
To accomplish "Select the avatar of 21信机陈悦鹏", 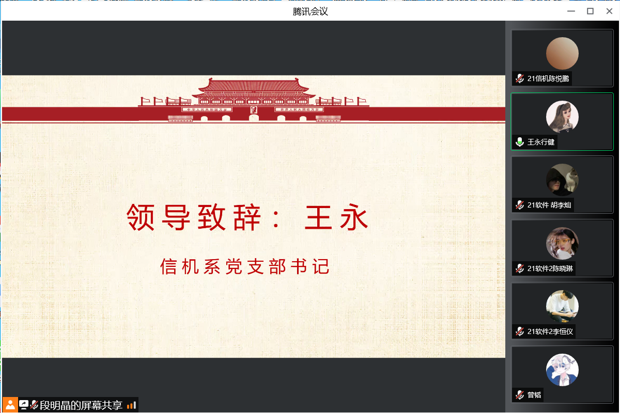I will tap(562, 53).
